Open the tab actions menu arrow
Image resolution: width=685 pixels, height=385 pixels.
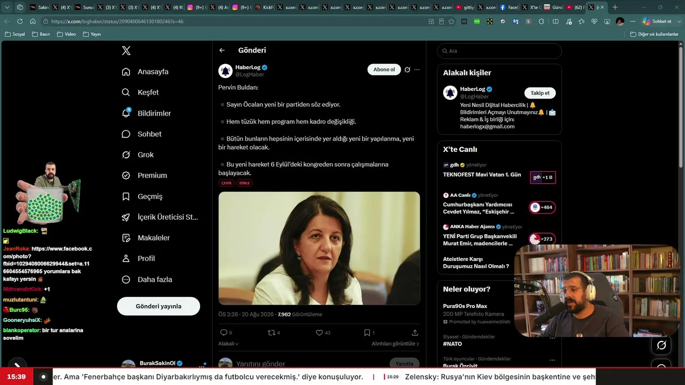pos(7,7)
